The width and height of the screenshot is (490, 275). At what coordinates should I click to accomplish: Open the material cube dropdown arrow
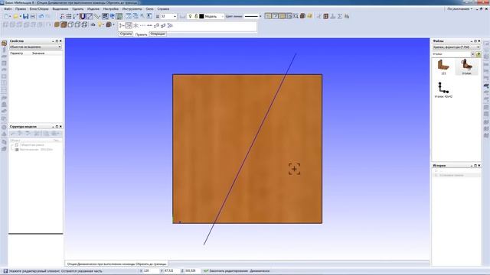pyautogui.click(x=113, y=24)
